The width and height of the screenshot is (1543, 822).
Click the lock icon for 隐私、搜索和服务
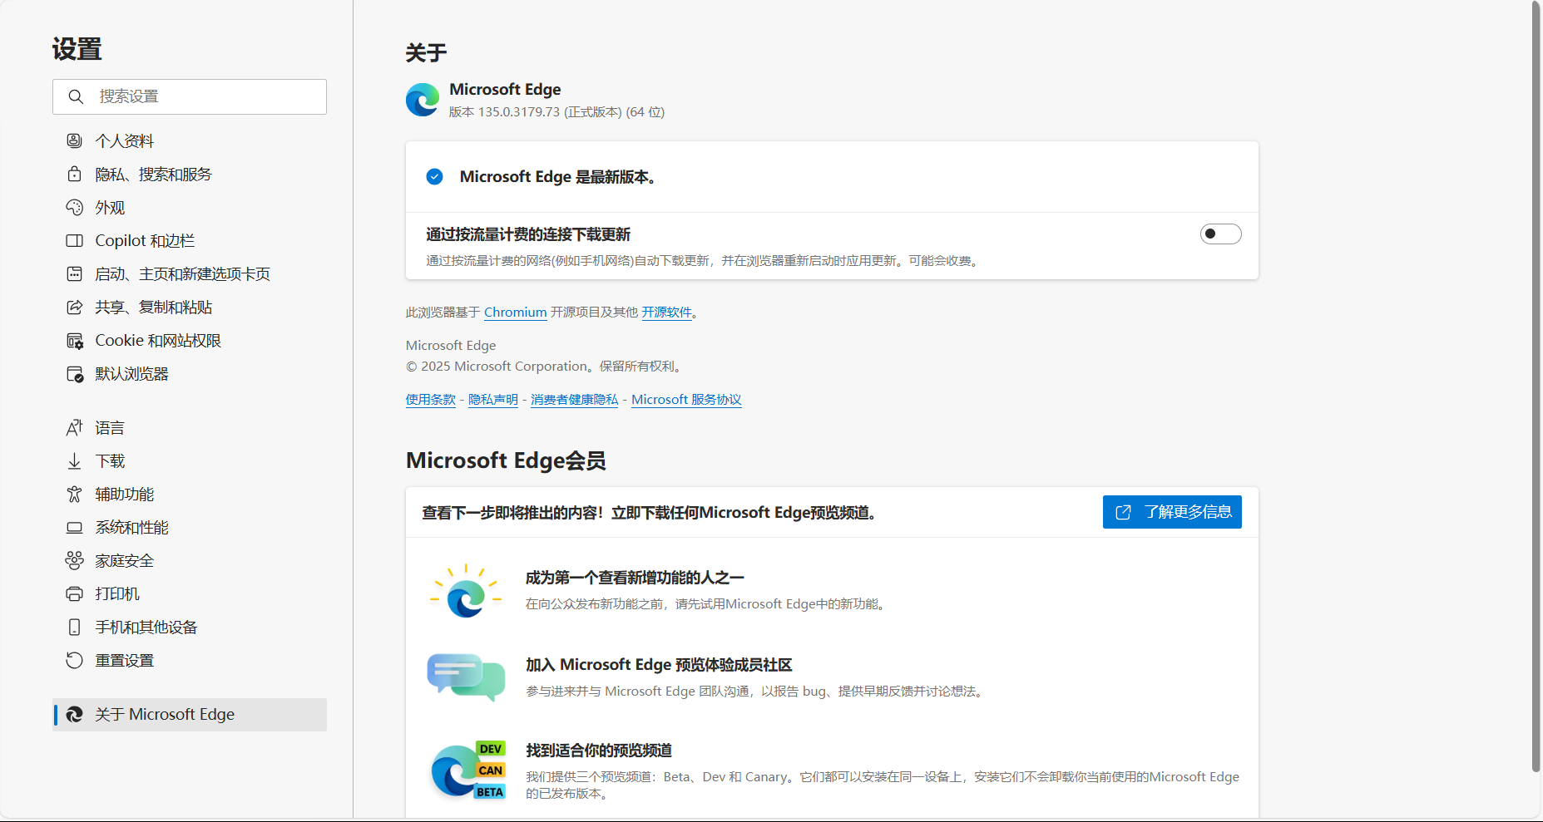(x=74, y=174)
